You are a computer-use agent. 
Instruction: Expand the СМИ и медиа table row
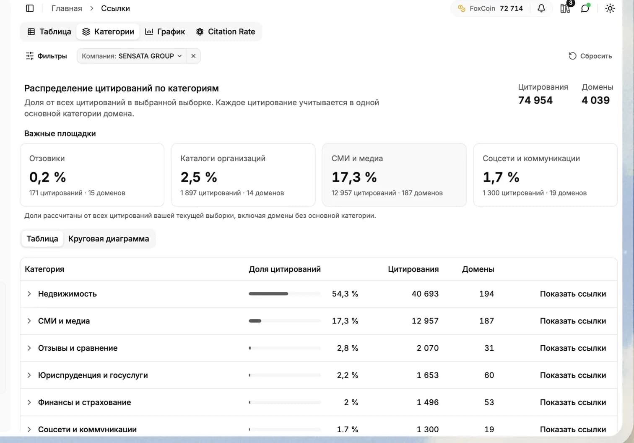click(29, 321)
